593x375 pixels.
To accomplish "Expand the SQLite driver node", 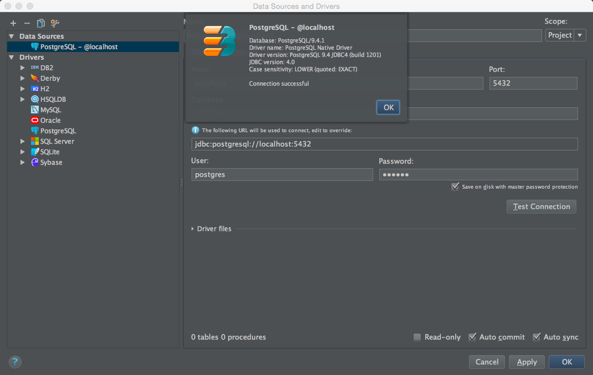I will point(22,152).
